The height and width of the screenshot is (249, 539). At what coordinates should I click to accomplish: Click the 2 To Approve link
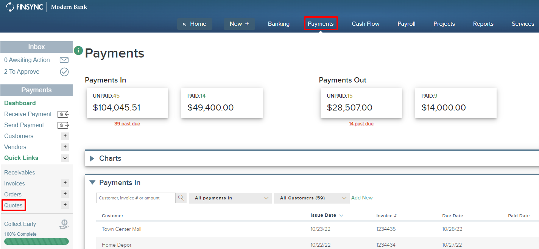tap(22, 72)
